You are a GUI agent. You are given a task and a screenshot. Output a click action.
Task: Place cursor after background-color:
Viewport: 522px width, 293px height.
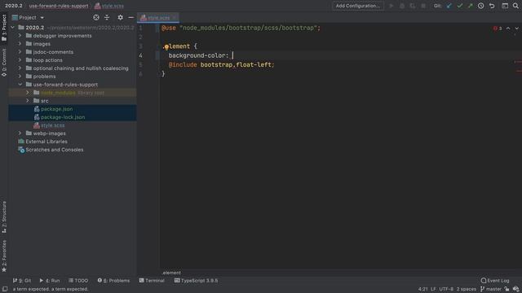[232, 55]
